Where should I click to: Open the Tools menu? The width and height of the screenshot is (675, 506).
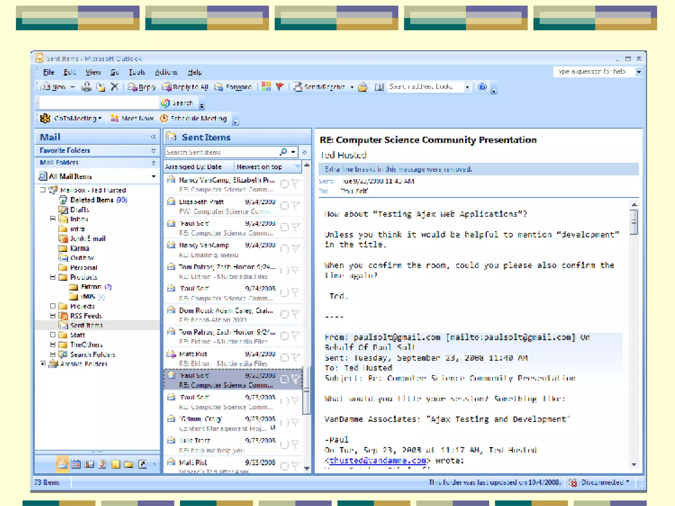137,72
